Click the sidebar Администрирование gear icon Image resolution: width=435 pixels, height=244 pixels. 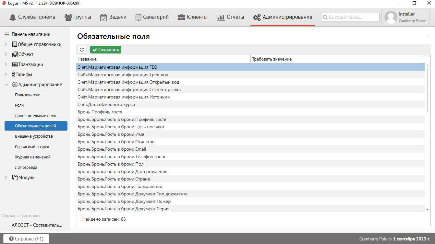[15, 85]
